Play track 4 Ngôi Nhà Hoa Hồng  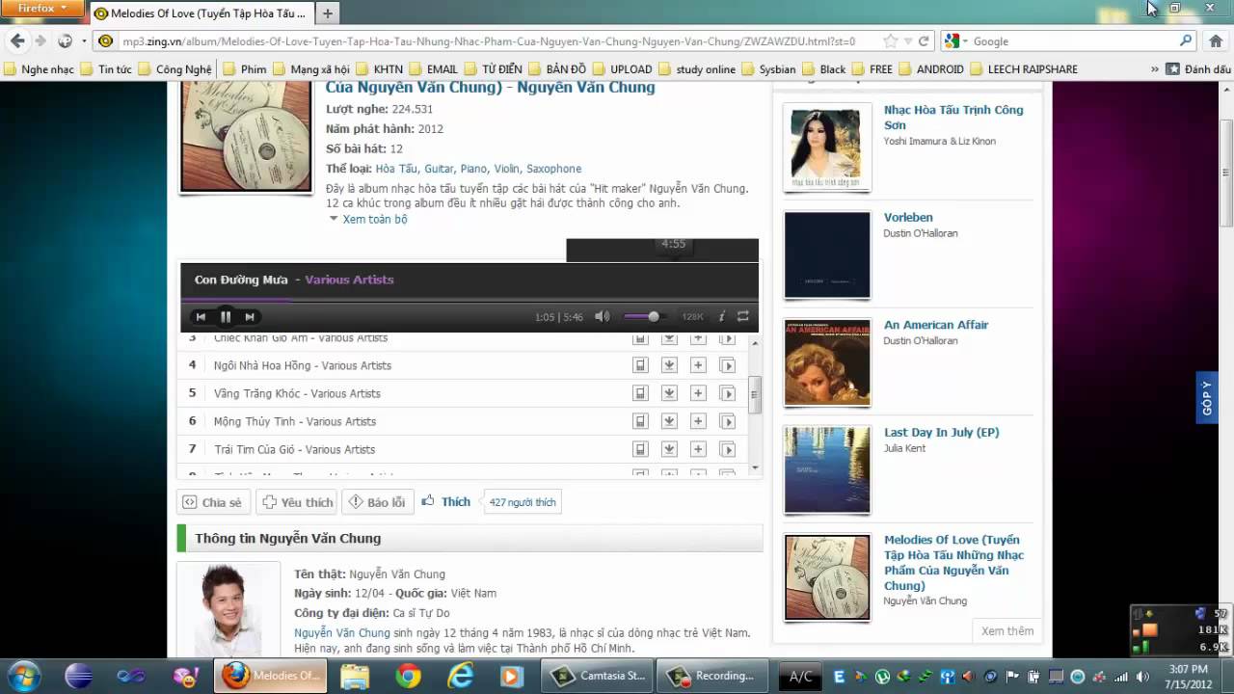coord(303,365)
